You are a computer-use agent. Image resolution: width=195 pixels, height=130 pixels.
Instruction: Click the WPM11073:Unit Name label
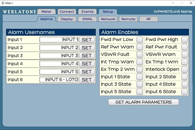[173, 12]
